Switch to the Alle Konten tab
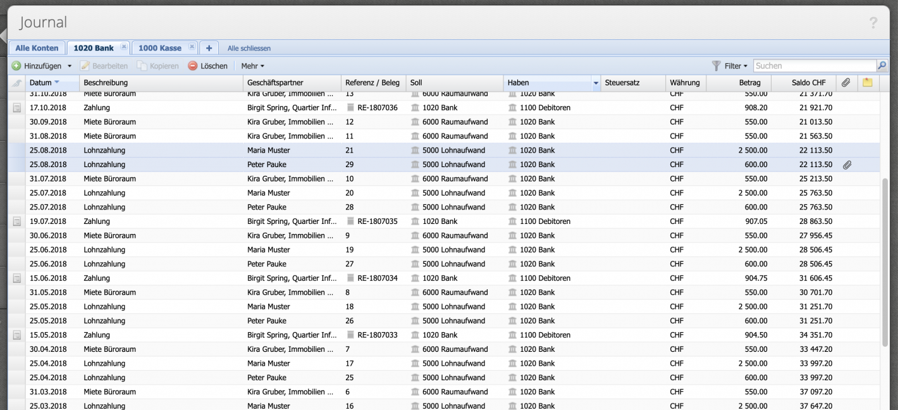The image size is (898, 410). pyautogui.click(x=36, y=47)
